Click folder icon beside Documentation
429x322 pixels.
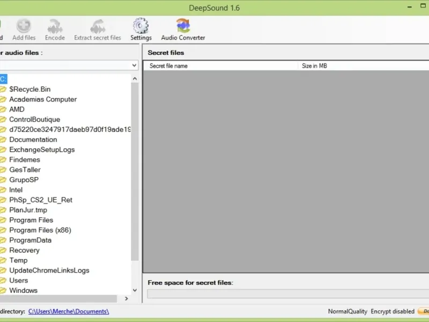[x=3, y=140]
